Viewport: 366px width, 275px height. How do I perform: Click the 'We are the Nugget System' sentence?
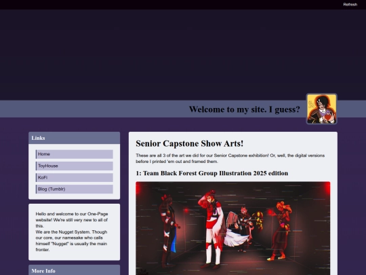pyautogui.click(x=71, y=241)
